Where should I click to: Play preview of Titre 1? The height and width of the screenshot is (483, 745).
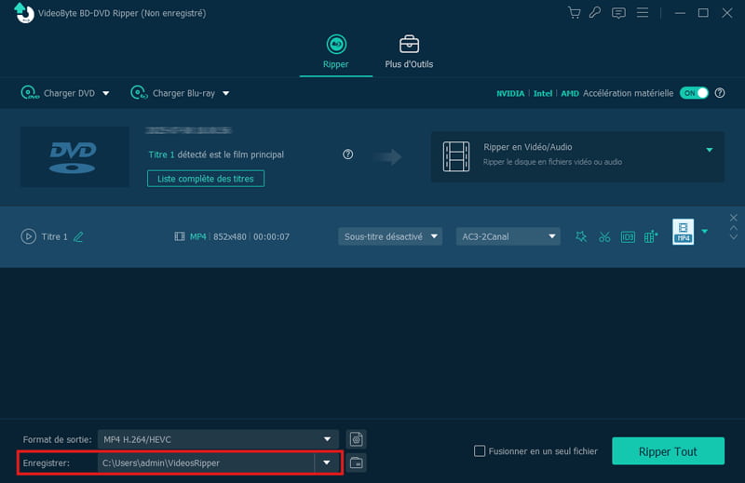29,236
